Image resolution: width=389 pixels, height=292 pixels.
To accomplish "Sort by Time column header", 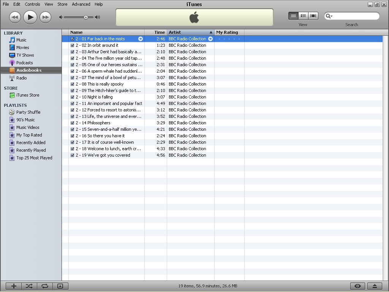I will click(x=156, y=32).
